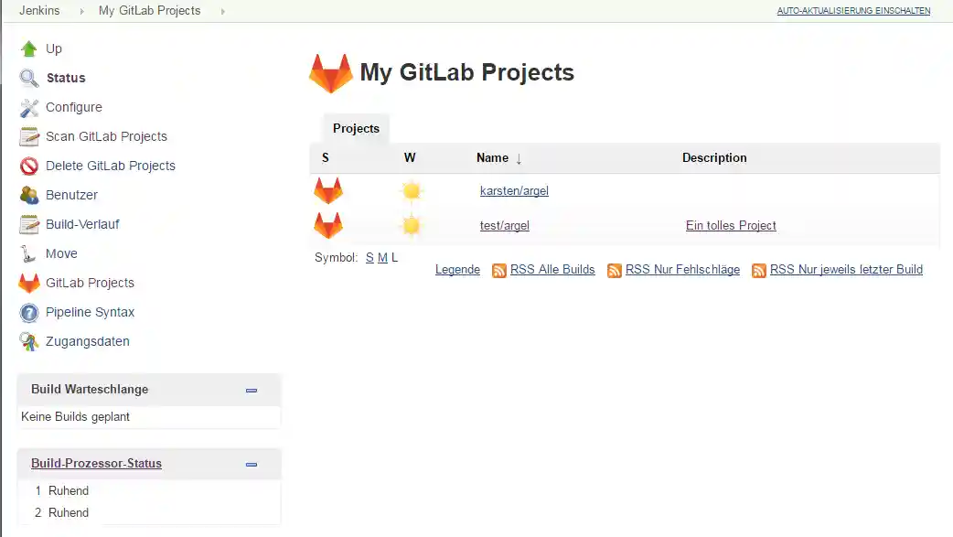Click the RSS icon next to Alle Builds
The image size is (953, 537).
pyautogui.click(x=499, y=271)
